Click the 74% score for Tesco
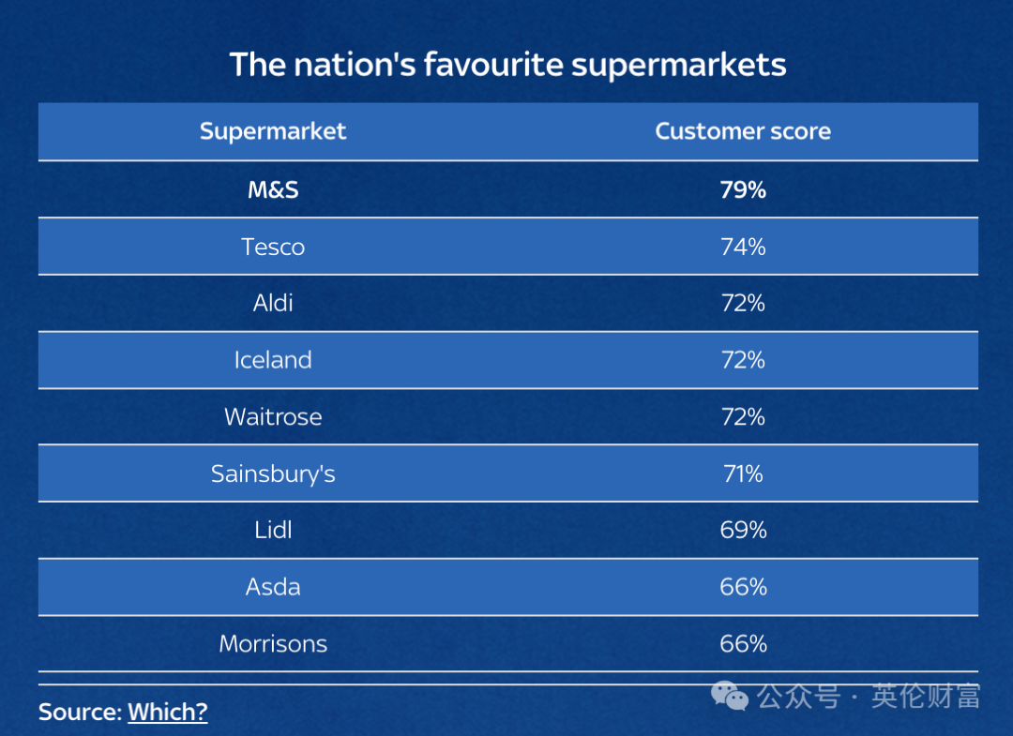 click(x=743, y=247)
